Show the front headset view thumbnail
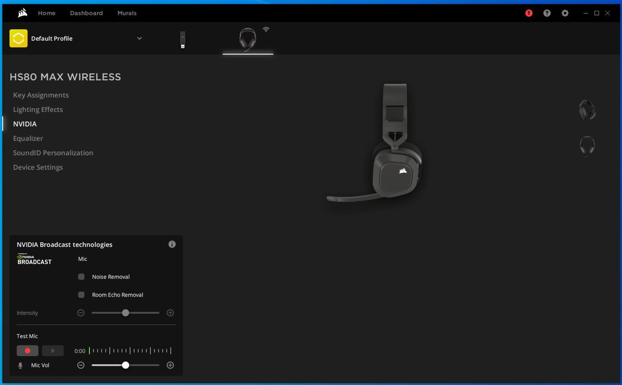Viewport: 622px width, 385px height. [x=587, y=146]
